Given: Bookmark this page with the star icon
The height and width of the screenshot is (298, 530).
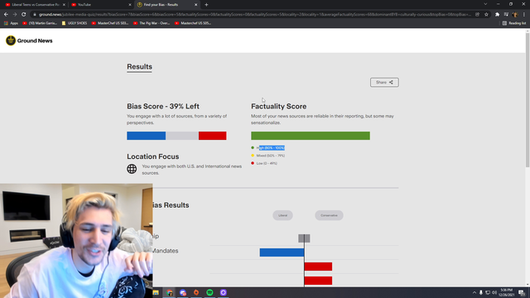Looking at the screenshot, I should click(x=486, y=15).
